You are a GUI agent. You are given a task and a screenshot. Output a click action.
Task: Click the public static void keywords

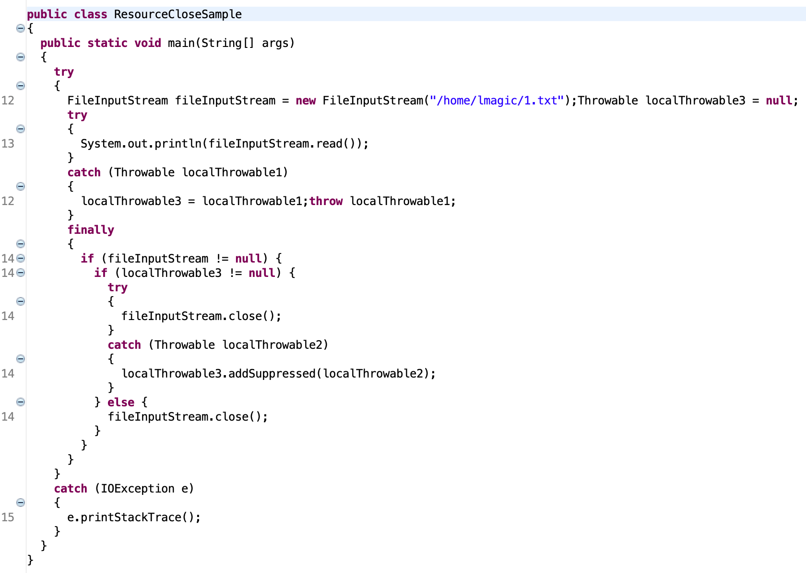101,43
